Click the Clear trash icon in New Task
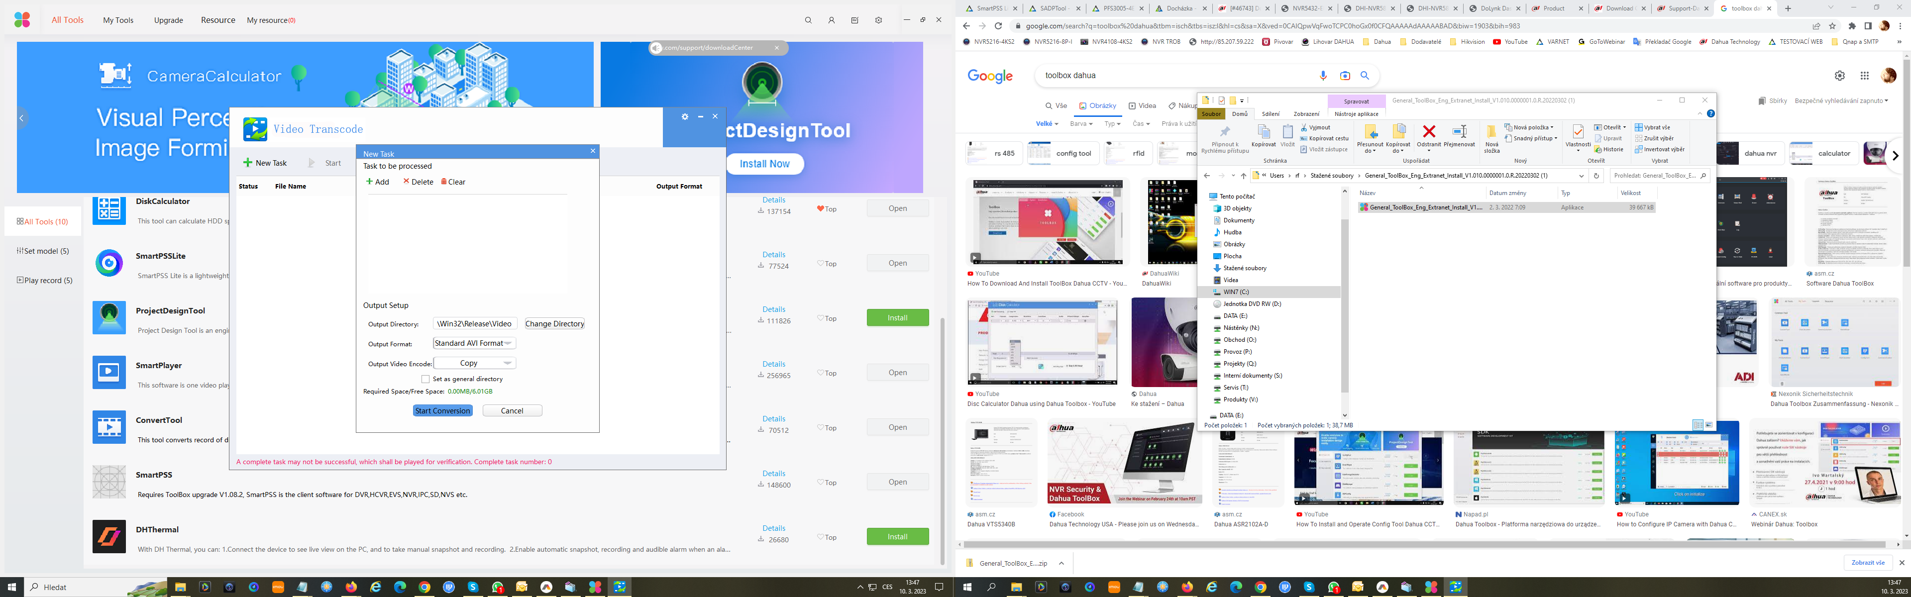This screenshot has width=1911, height=597. pos(443,182)
